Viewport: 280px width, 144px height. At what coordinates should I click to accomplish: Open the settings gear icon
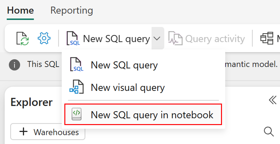(44, 39)
